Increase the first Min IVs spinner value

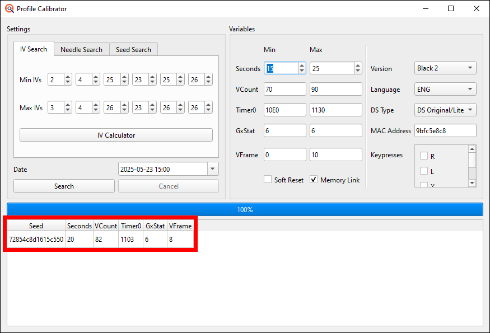click(x=68, y=77)
